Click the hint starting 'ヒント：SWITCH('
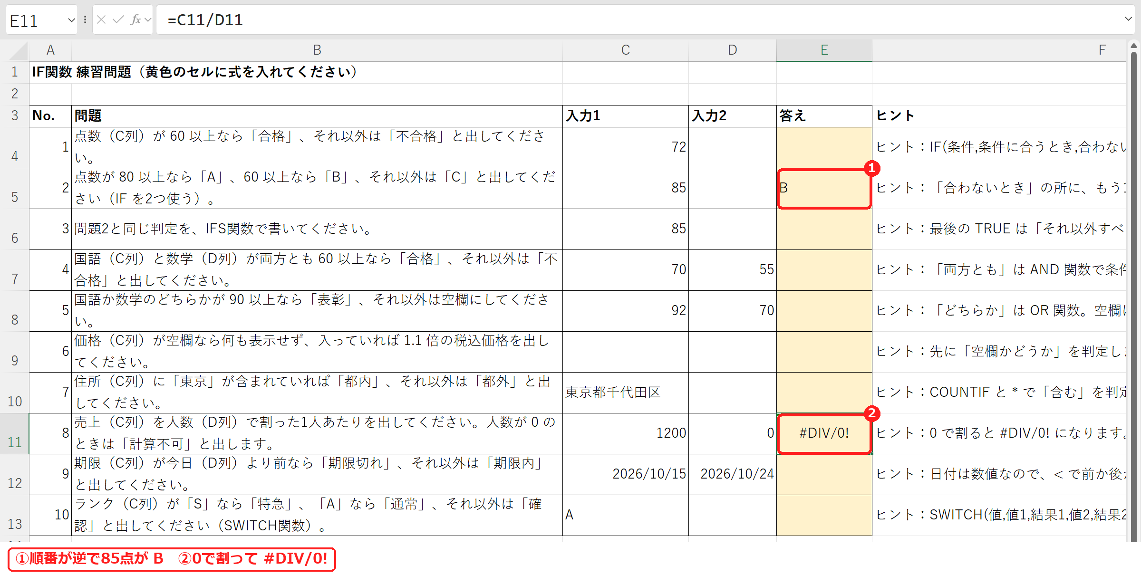Viewport: 1141px width, 575px height. (999, 515)
